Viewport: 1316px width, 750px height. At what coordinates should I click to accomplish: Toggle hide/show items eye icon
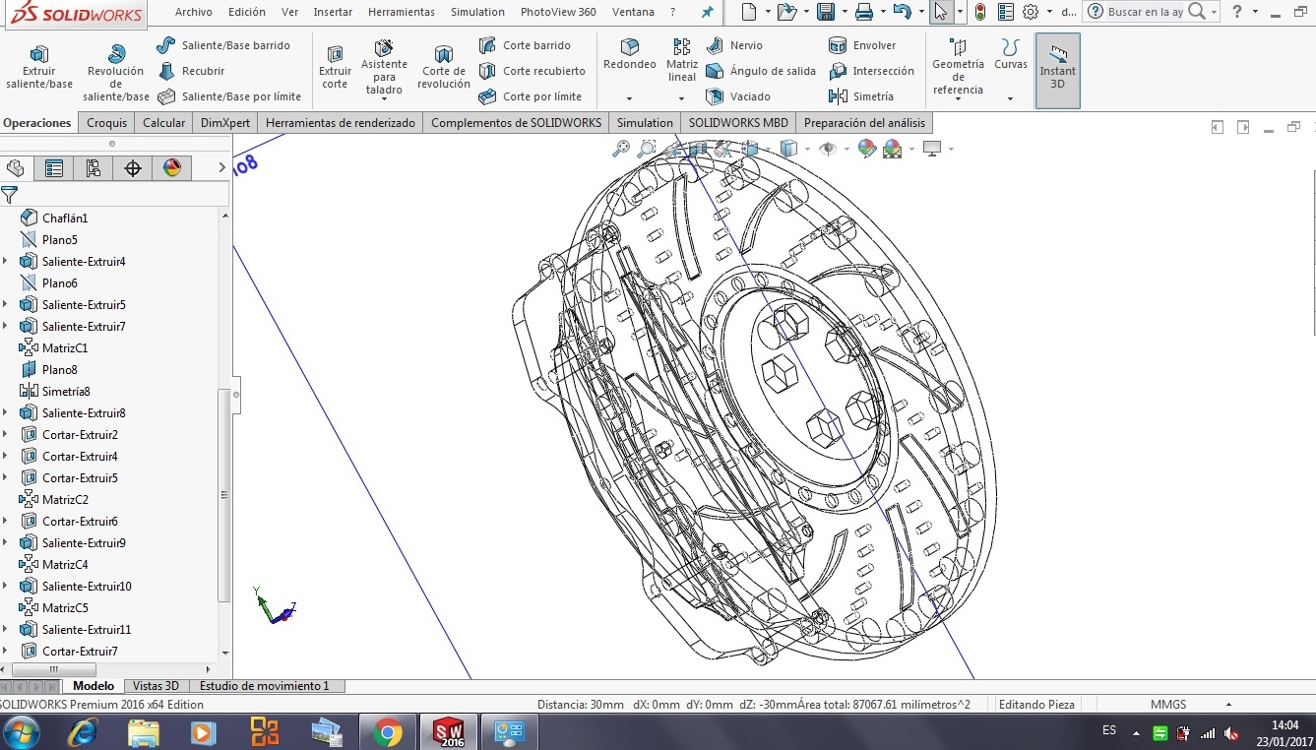[828, 149]
